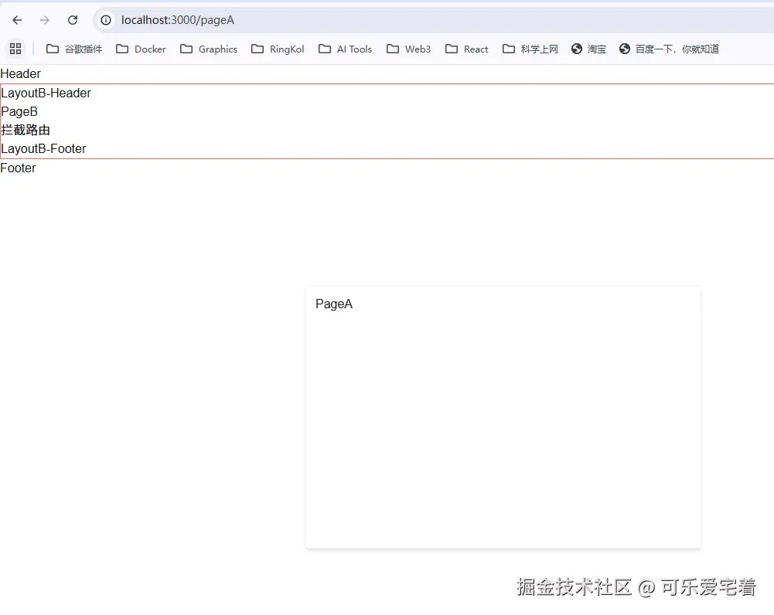Click the site info icon in address bar
This screenshot has height=615, width=774.
pyautogui.click(x=105, y=20)
